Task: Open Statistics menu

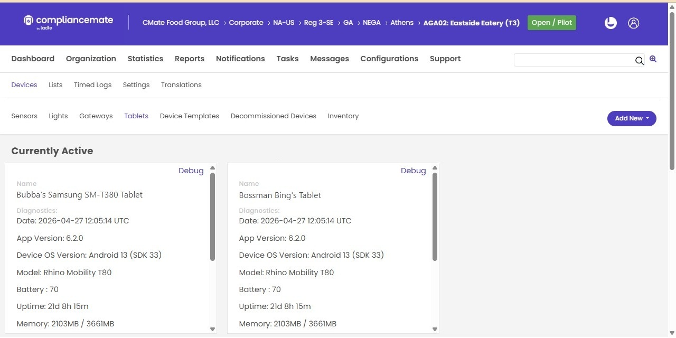Action: (x=145, y=59)
